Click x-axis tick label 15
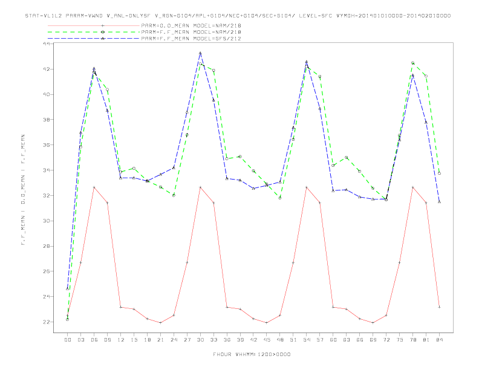The image size is (479, 370). click(x=134, y=340)
